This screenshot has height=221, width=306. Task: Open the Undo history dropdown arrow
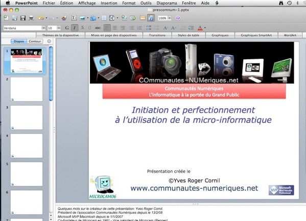click(x=46, y=18)
